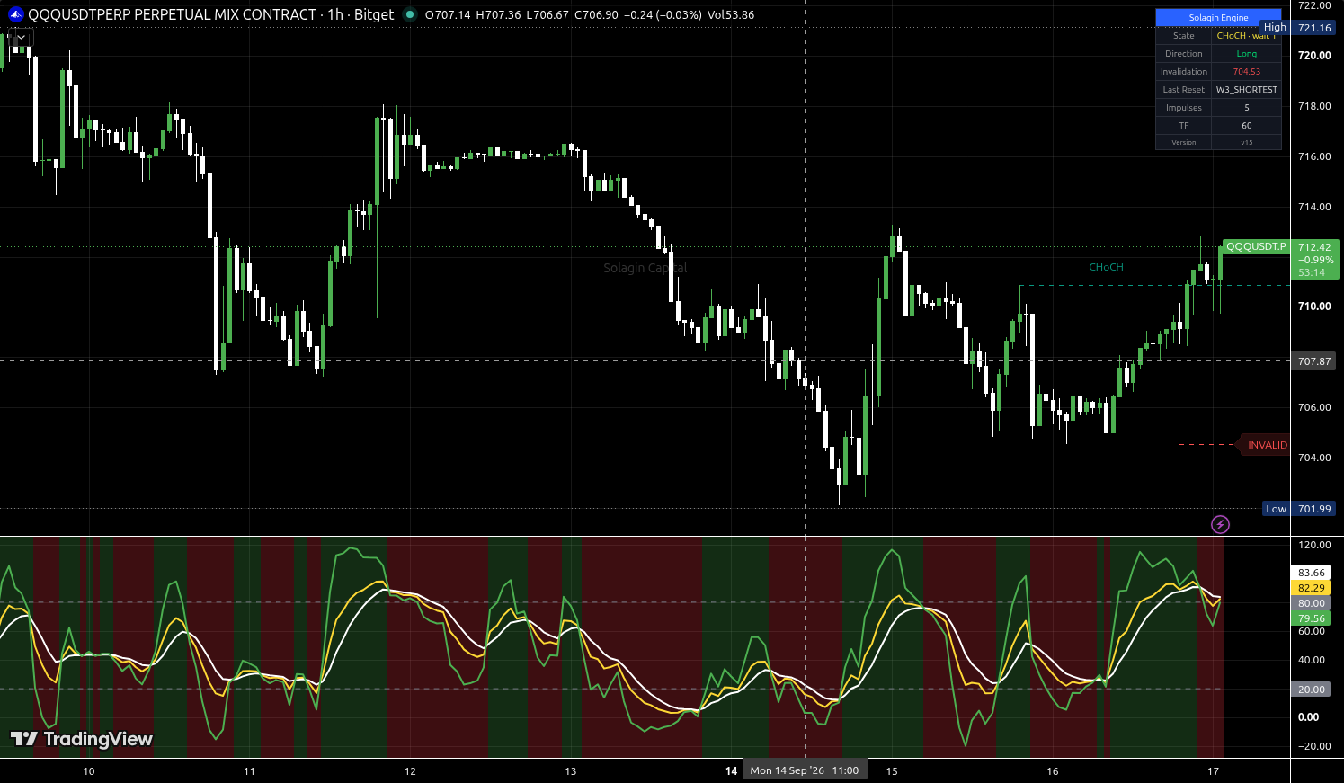Click the Last Reset value W3_SHORTEST
Image resolution: width=1344 pixels, height=783 pixels.
[1246, 90]
